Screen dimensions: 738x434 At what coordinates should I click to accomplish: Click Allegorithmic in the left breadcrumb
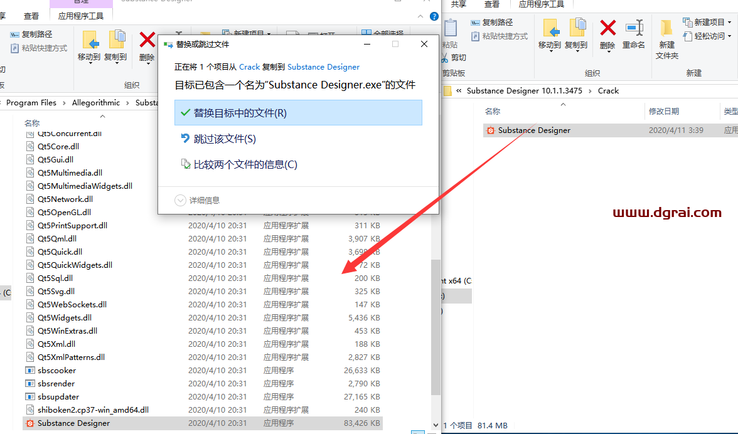click(x=96, y=102)
